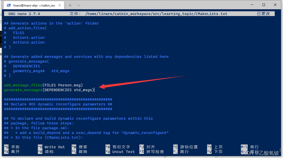Viewport: 283px width, 158px height.
Task: Click the 'geometry_msgs# std_msgs' line
Action: (x=37, y=71)
